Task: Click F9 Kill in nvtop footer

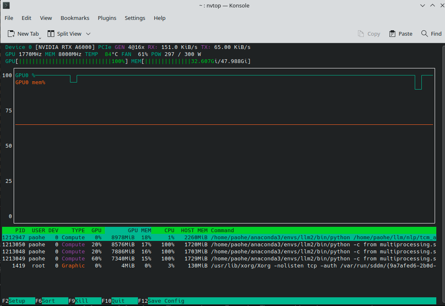Action: (85, 301)
